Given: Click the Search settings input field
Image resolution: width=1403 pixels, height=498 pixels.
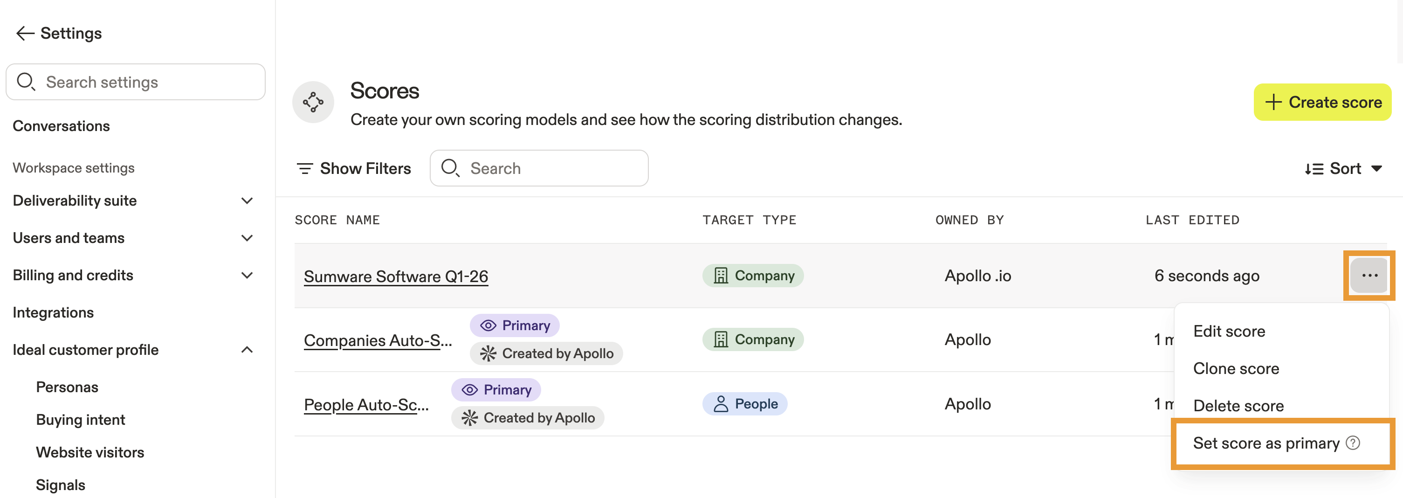Looking at the screenshot, I should 136,82.
